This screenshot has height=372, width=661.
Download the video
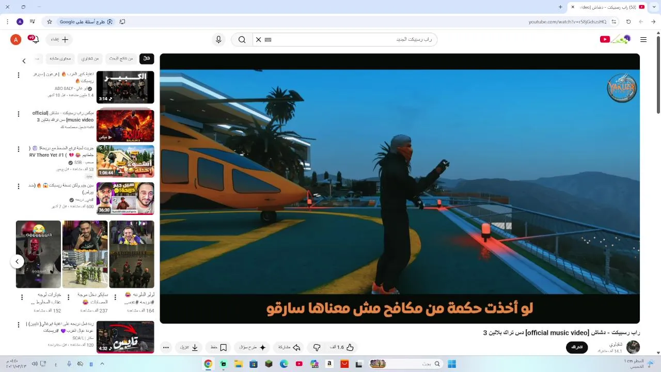click(189, 347)
